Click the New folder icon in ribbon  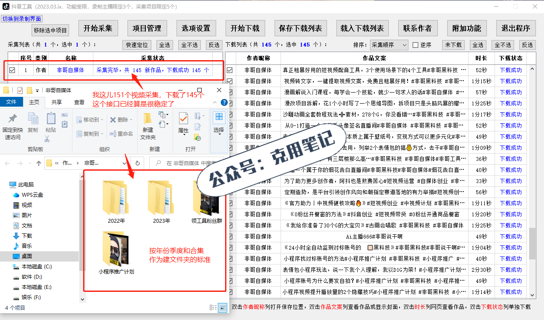pyautogui.click(x=148, y=118)
